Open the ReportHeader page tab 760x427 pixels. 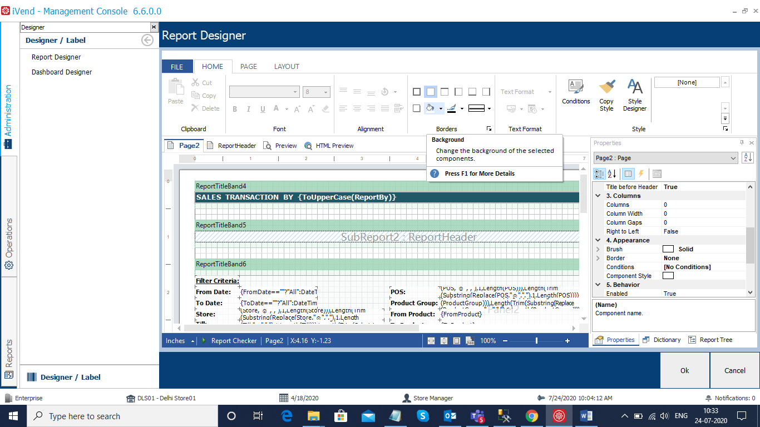pyautogui.click(x=231, y=146)
